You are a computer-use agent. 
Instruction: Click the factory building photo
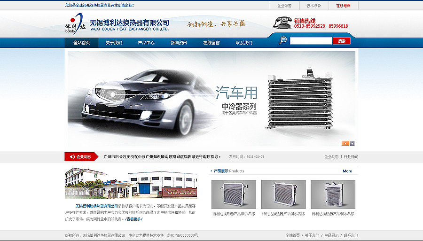coord(131,184)
